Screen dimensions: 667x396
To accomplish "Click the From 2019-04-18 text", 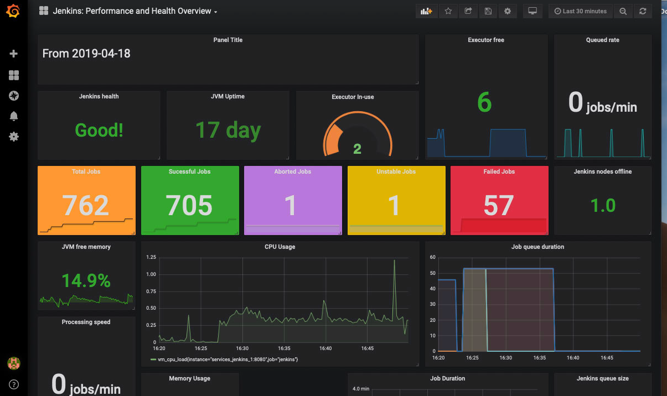I will [86, 54].
